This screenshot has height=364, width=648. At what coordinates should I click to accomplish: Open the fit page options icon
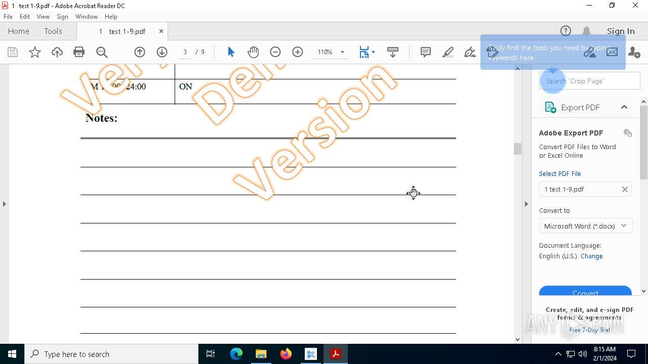(x=367, y=52)
